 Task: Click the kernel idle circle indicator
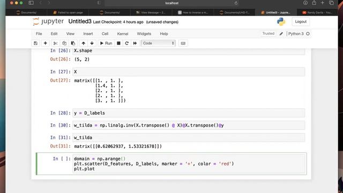[308, 34]
